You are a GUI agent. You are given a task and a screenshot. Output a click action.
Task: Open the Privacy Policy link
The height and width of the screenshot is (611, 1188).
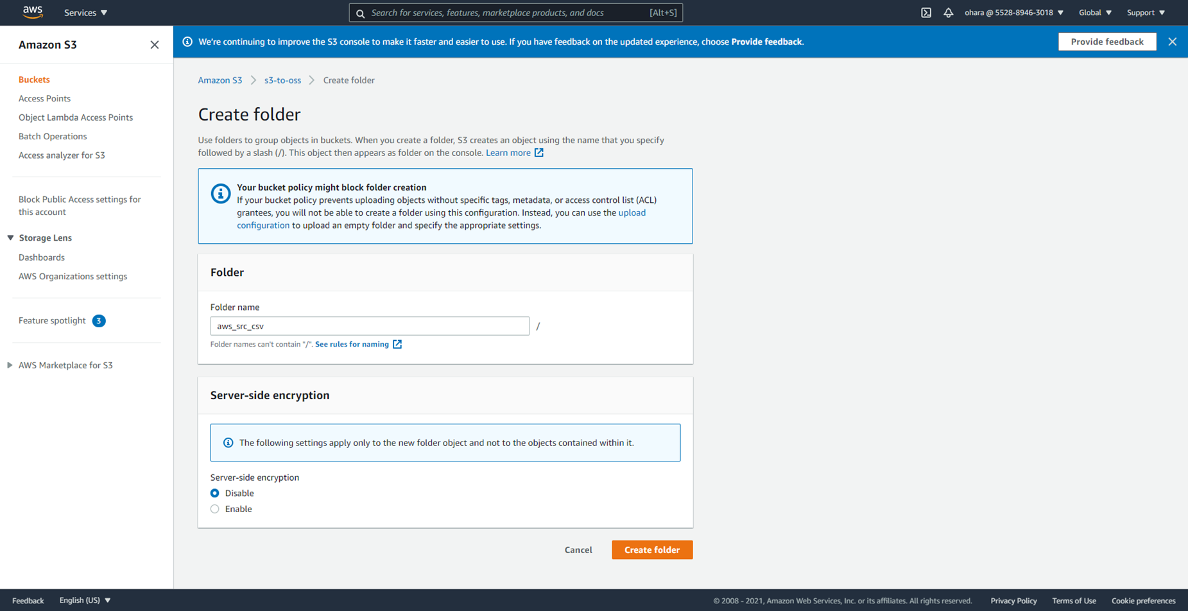(x=1013, y=601)
